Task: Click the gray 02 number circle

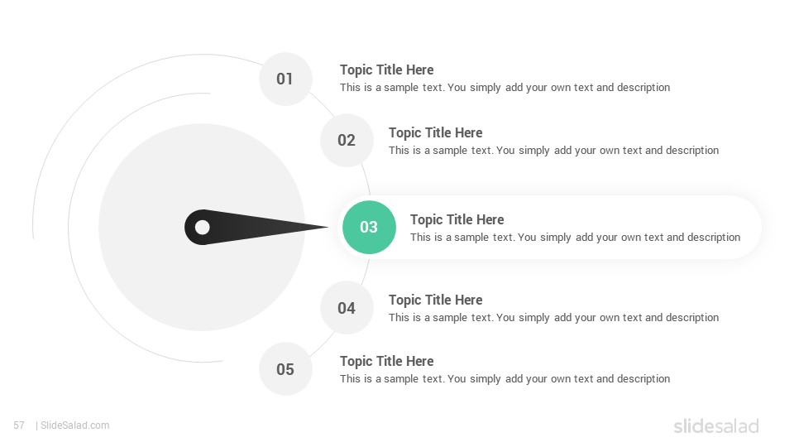Action: (x=347, y=141)
